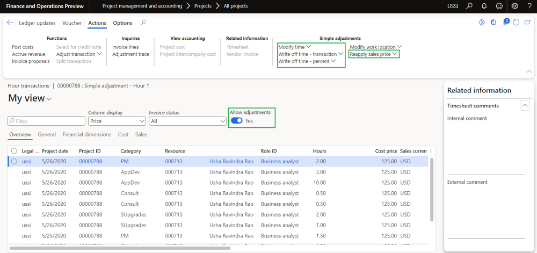Viewport: 537px width, 253px height.
Task: Open the settings gear menu
Action: (x=514, y=6)
